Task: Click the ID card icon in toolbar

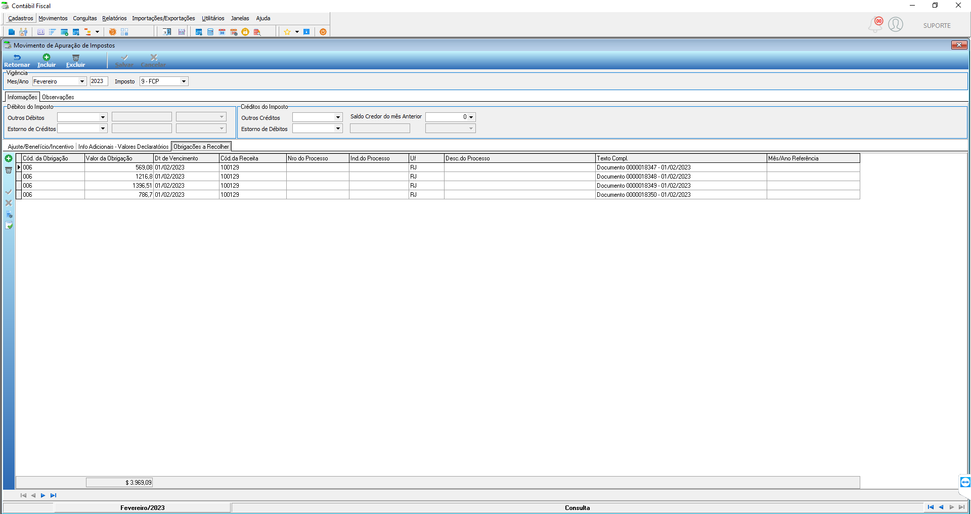Action: point(41,32)
